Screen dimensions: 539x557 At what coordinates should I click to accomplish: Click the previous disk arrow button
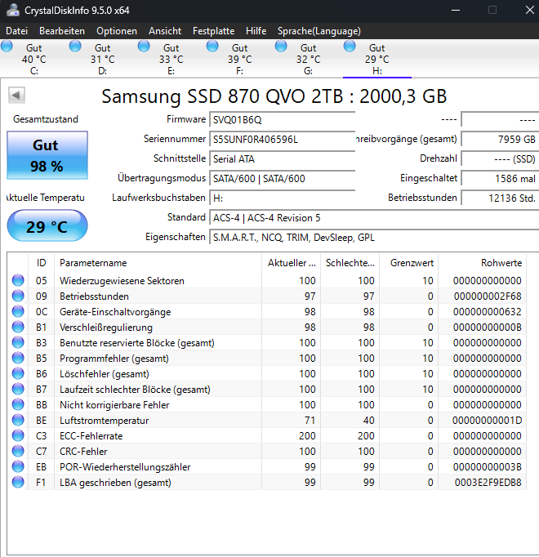pos(16,96)
